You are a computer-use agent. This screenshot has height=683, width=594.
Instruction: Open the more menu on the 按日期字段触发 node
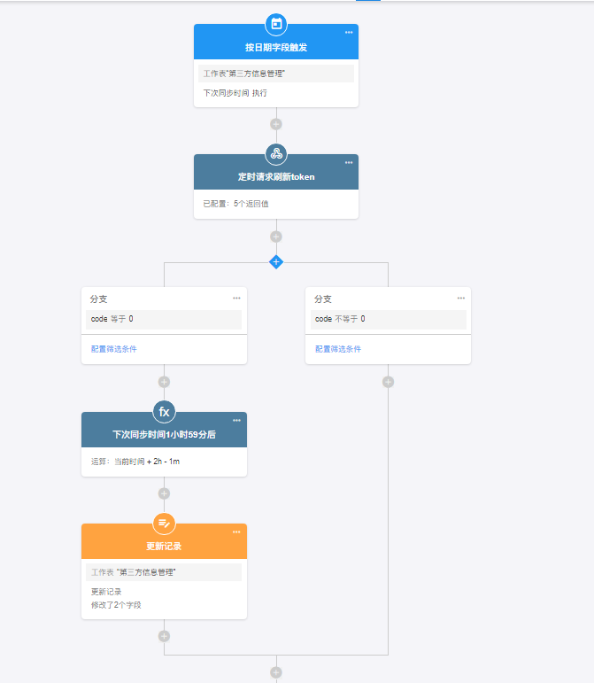point(349,33)
